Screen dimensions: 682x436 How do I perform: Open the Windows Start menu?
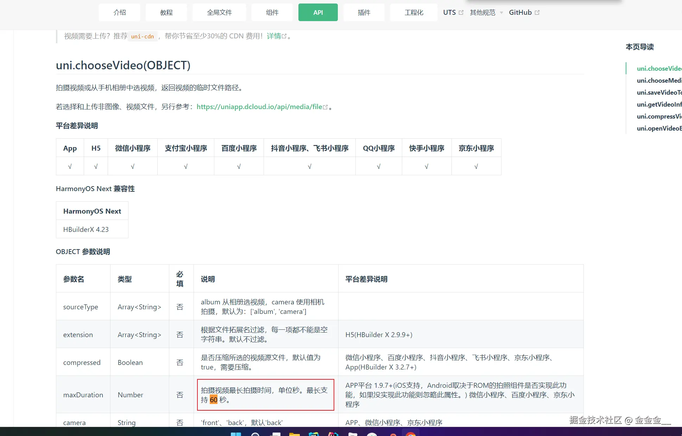236,434
